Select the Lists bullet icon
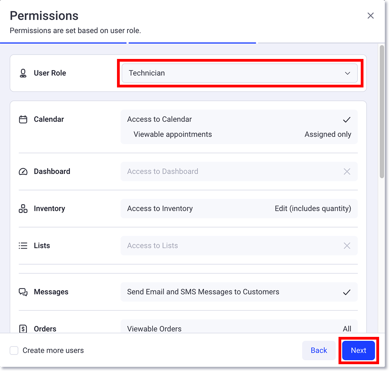390x372 pixels. [x=23, y=245]
